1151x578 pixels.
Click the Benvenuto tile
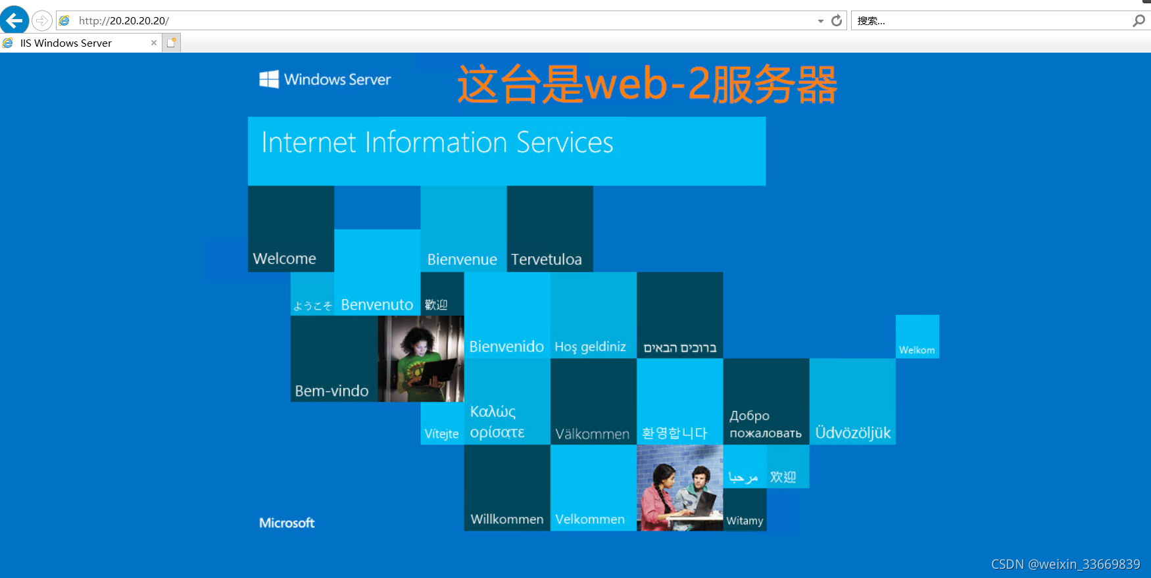pyautogui.click(x=378, y=272)
